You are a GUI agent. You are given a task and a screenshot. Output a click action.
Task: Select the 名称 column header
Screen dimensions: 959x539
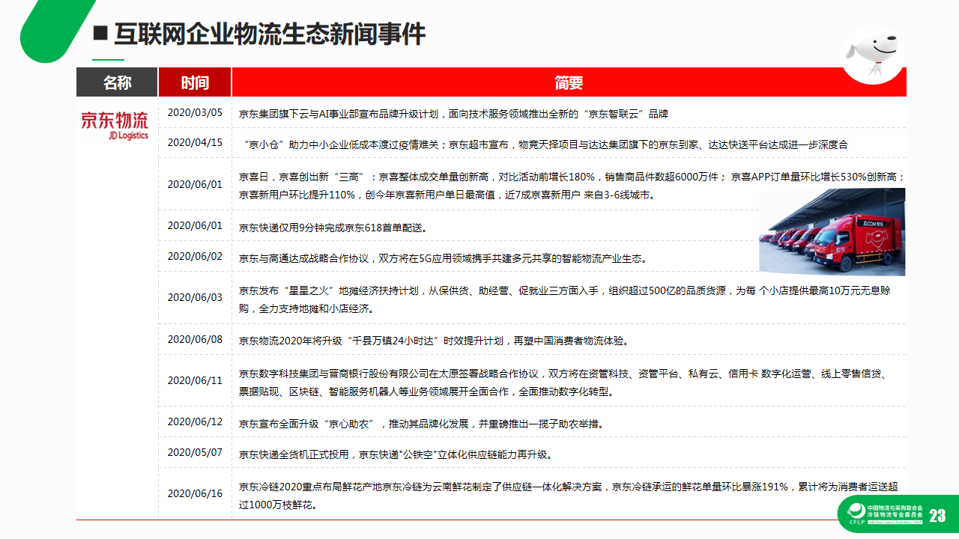click(x=117, y=82)
